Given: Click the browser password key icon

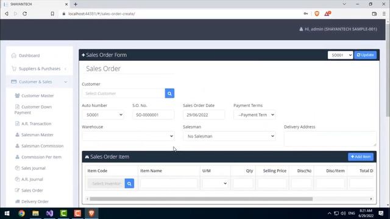Looking at the screenshot, I should click(x=306, y=13).
